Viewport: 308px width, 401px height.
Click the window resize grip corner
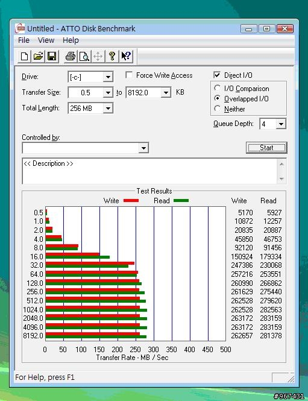pos(291,379)
